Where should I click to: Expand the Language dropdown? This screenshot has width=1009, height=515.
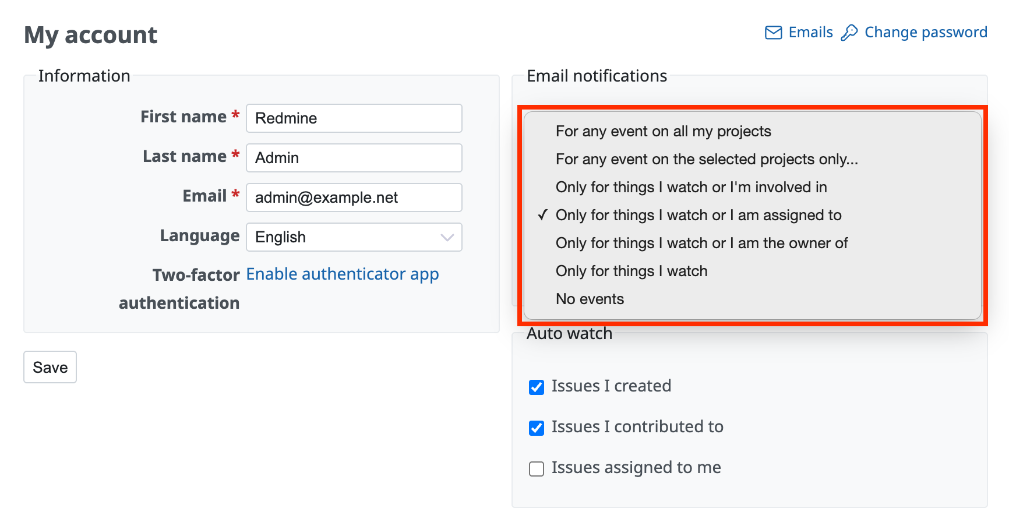[354, 237]
